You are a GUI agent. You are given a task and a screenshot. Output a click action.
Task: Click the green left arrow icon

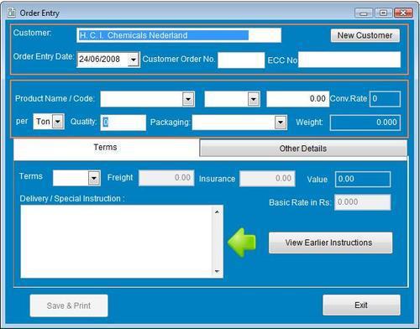tap(242, 243)
